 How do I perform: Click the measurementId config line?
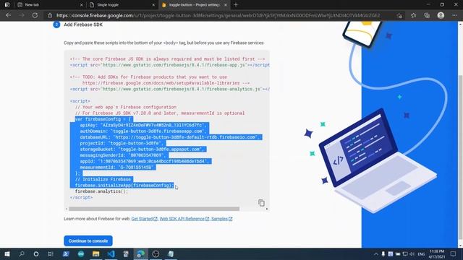(x=117, y=168)
